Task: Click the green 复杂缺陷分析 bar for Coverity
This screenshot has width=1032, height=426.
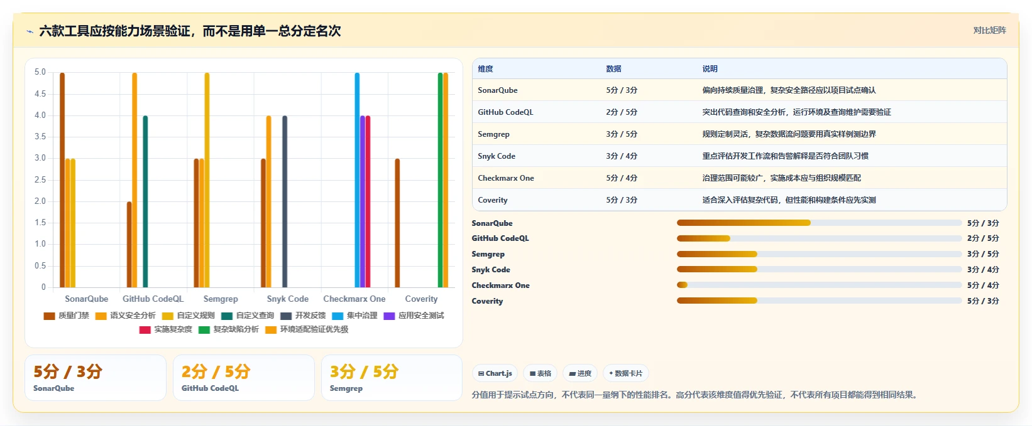Action: 440,180
